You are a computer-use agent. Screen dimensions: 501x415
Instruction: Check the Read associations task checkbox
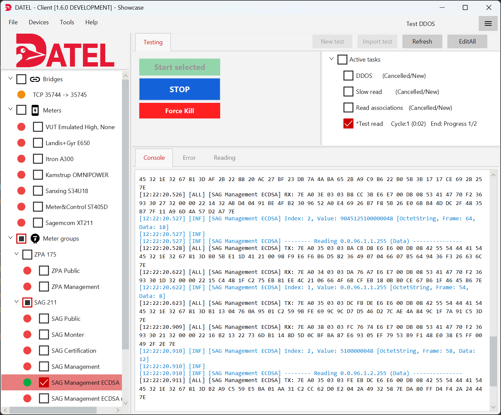point(348,107)
